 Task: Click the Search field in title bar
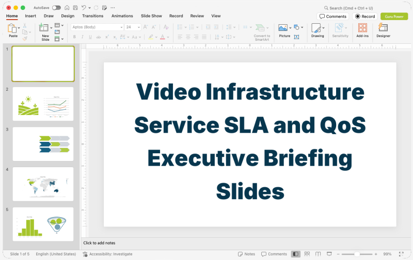click(349, 8)
